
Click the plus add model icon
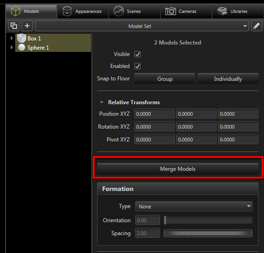click(27, 26)
